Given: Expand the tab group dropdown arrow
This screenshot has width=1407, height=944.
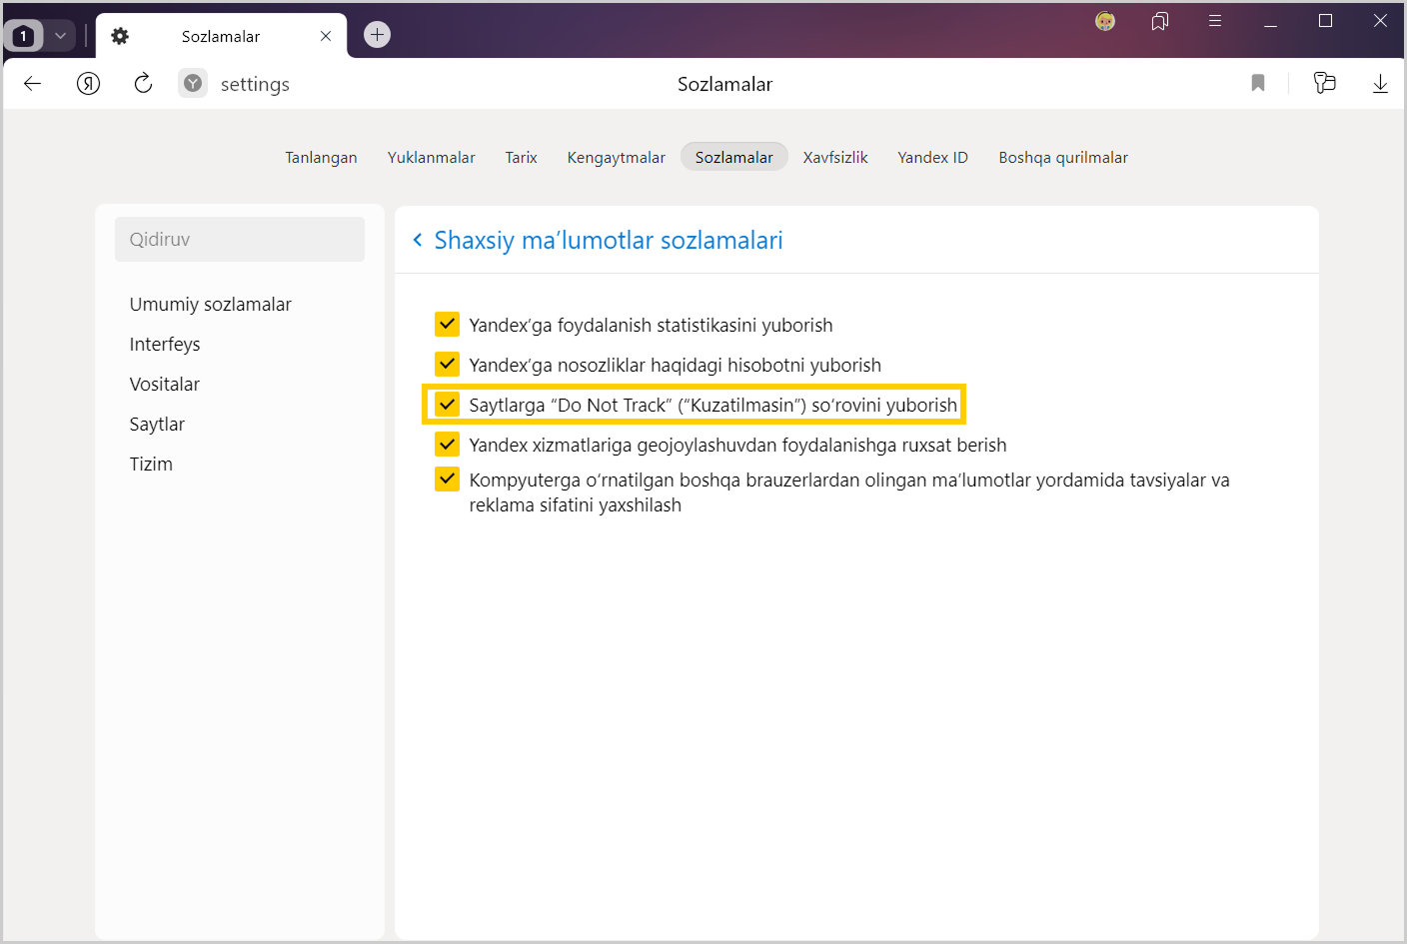Looking at the screenshot, I should pyautogui.click(x=60, y=36).
